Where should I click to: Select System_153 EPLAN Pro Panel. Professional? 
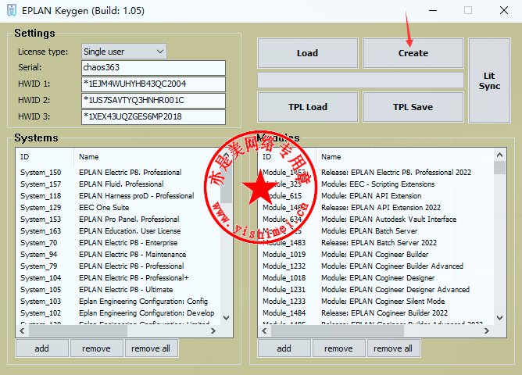118,220
